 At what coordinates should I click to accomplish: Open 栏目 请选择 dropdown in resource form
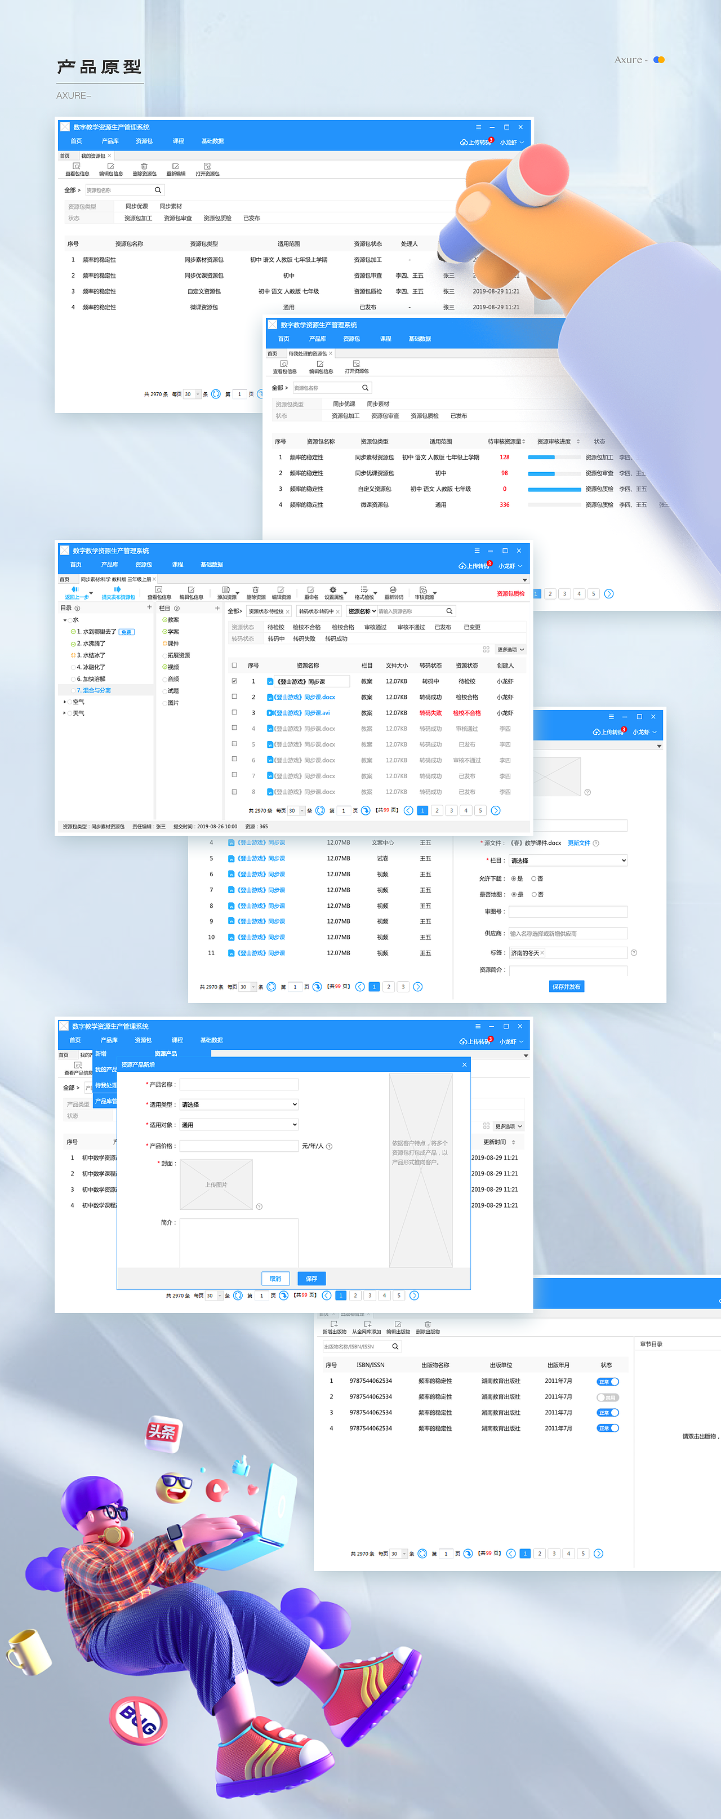pyautogui.click(x=568, y=861)
